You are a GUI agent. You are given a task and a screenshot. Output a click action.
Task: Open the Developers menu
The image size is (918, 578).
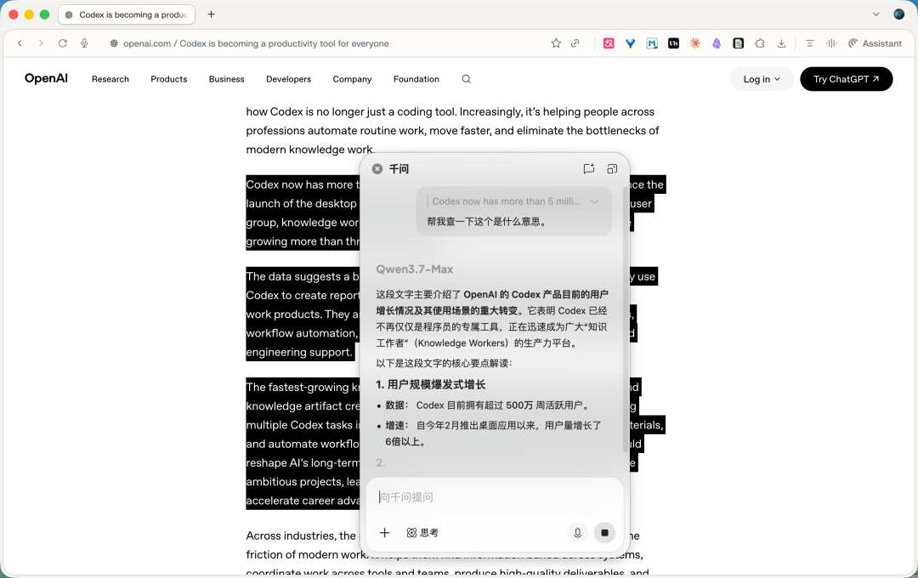coord(289,79)
